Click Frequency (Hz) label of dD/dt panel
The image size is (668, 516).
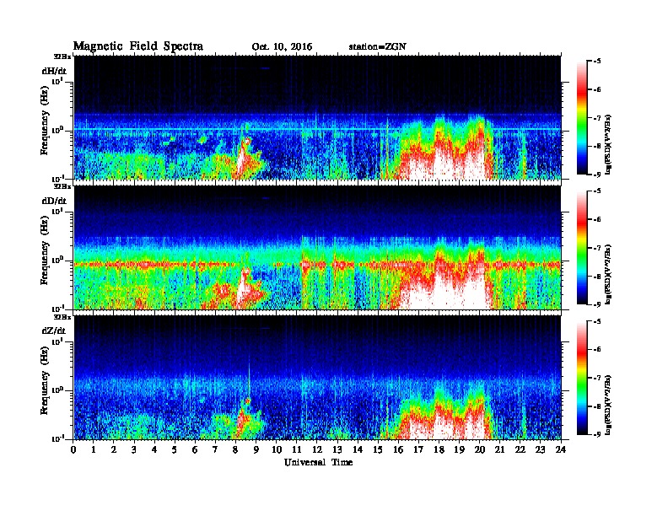45,250
